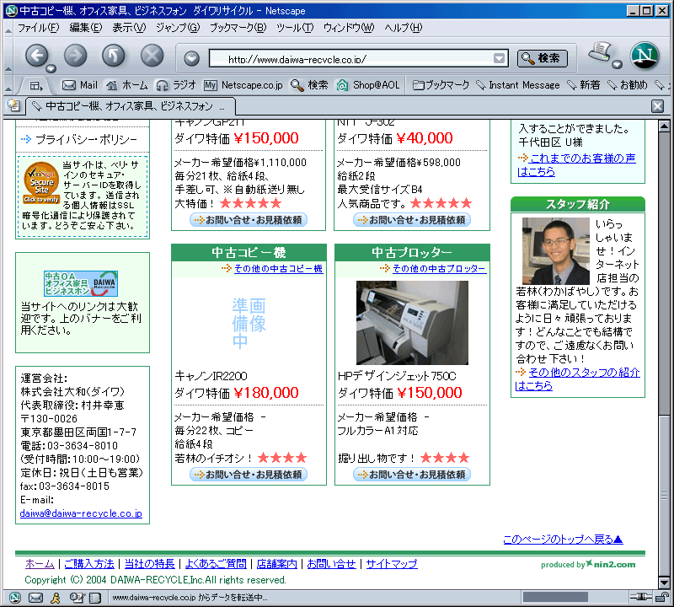This screenshot has height=607, width=674.
Task: Open the 編集(E) menu
Action: click(x=86, y=28)
